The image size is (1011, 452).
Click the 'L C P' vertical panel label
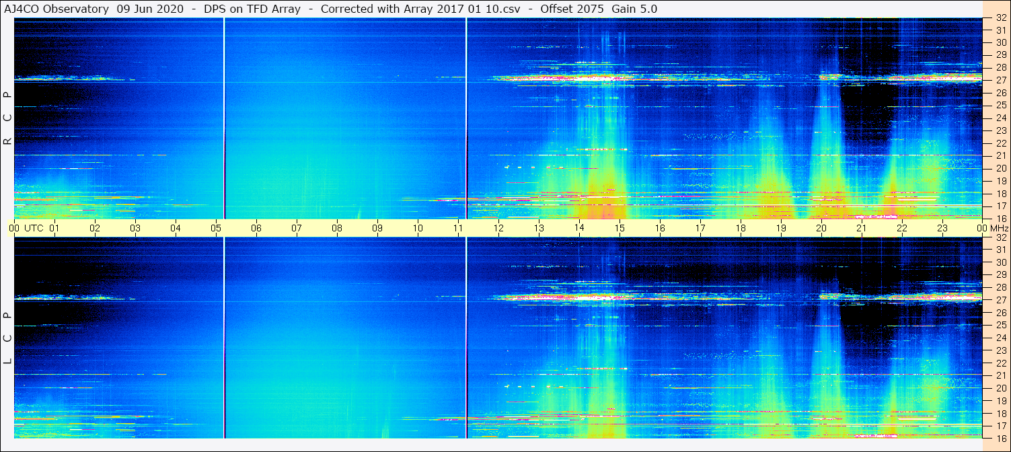(7, 338)
